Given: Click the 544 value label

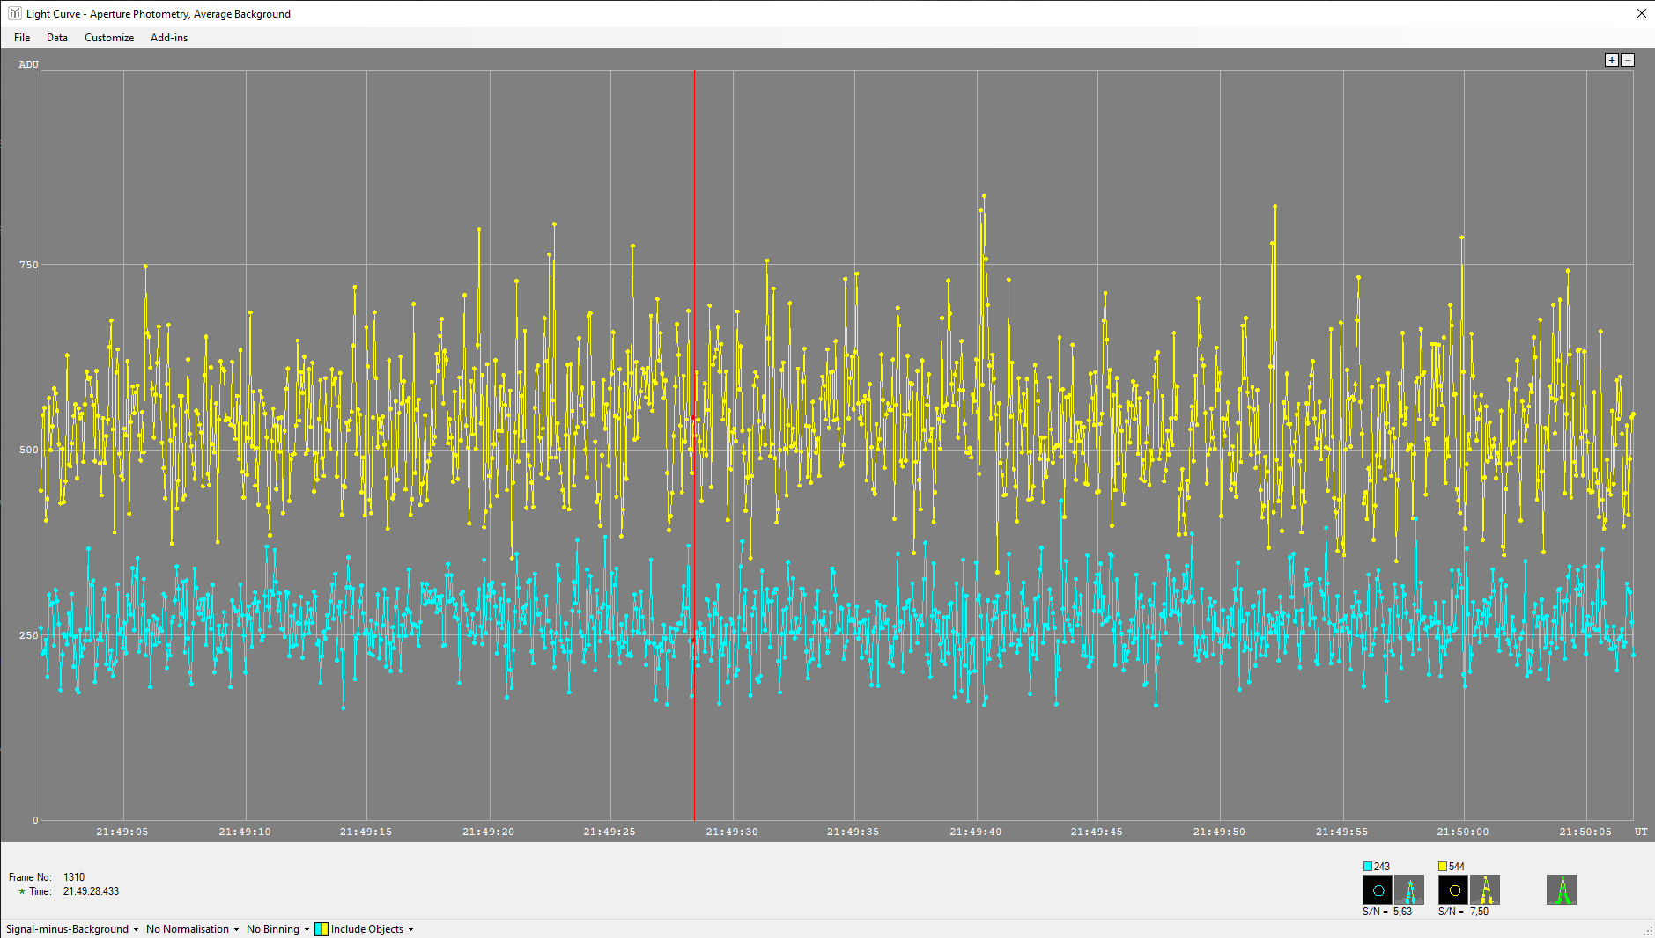Looking at the screenshot, I should click(x=1457, y=867).
